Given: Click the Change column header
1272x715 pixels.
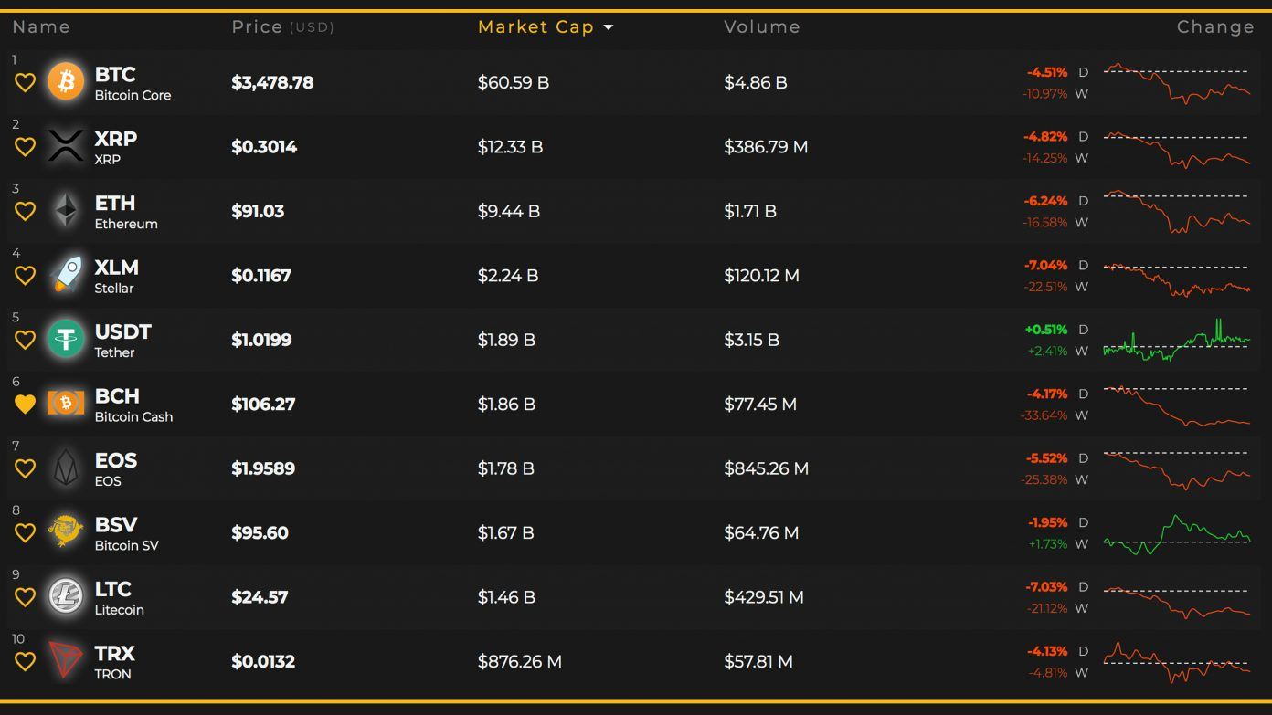Looking at the screenshot, I should [x=1215, y=27].
